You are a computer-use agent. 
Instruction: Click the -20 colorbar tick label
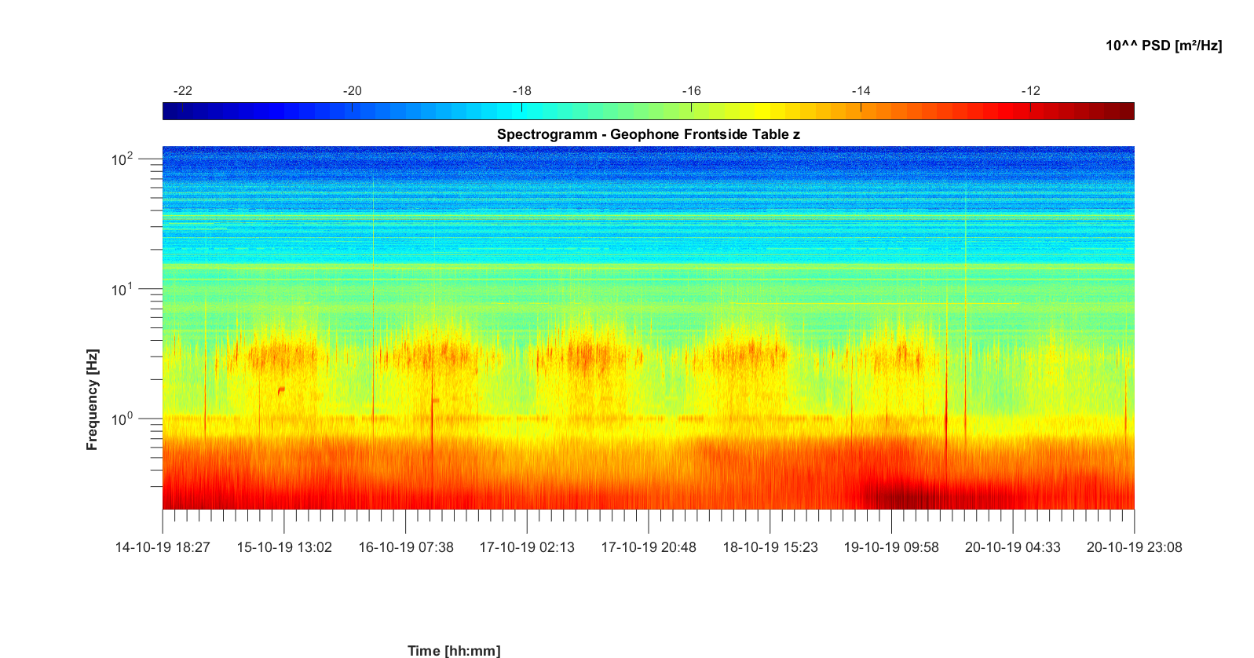tap(352, 91)
